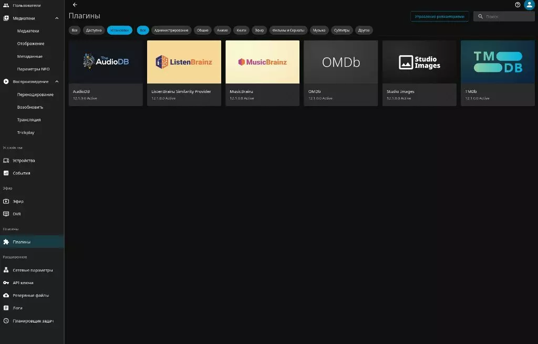Filter by Субтитры category
The width and height of the screenshot is (538, 344).
pyautogui.click(x=342, y=30)
